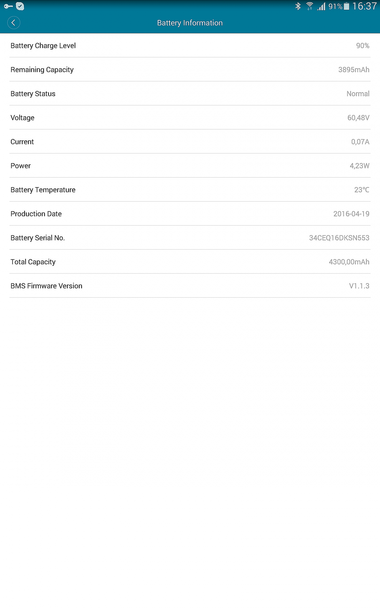The image size is (380, 609).
Task: Select the Battery Temperature row
Action: 190,190
